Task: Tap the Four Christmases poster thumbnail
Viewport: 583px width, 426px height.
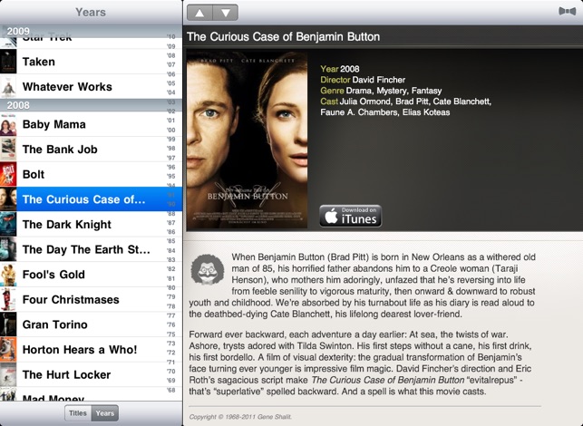Action: (x=8, y=299)
